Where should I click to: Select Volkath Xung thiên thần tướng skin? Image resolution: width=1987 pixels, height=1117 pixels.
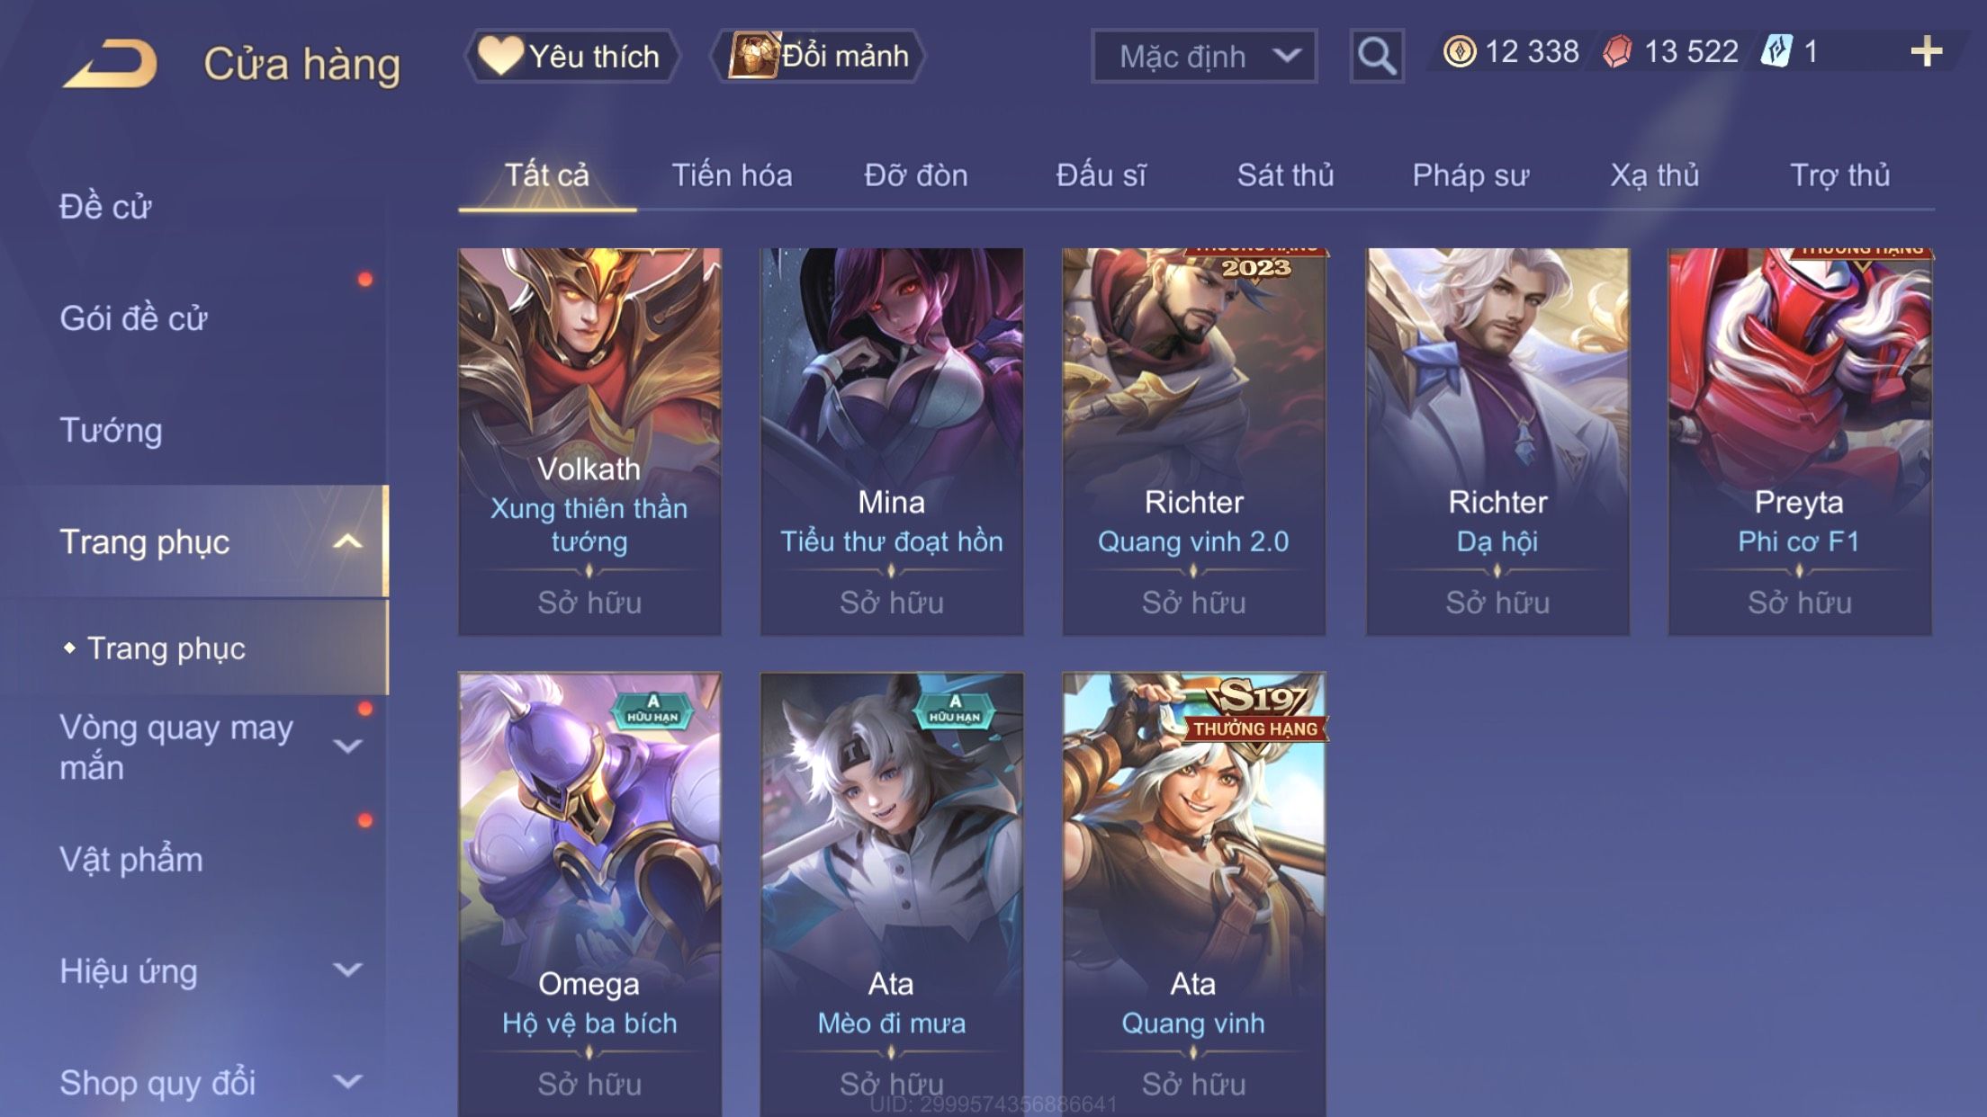[x=589, y=442]
